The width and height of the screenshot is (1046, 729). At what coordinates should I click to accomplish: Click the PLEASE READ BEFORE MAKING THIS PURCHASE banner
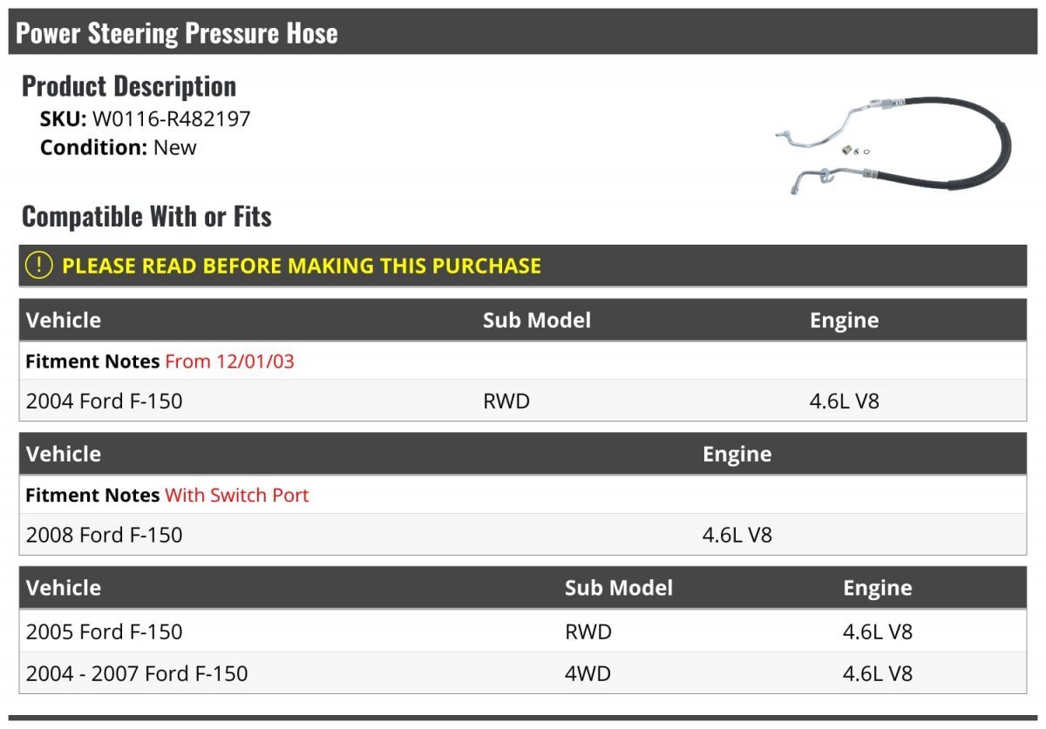point(301,266)
